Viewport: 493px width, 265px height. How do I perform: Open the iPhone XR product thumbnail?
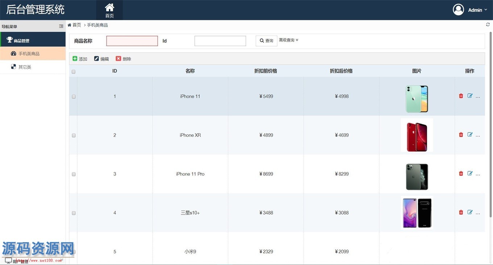417,135
